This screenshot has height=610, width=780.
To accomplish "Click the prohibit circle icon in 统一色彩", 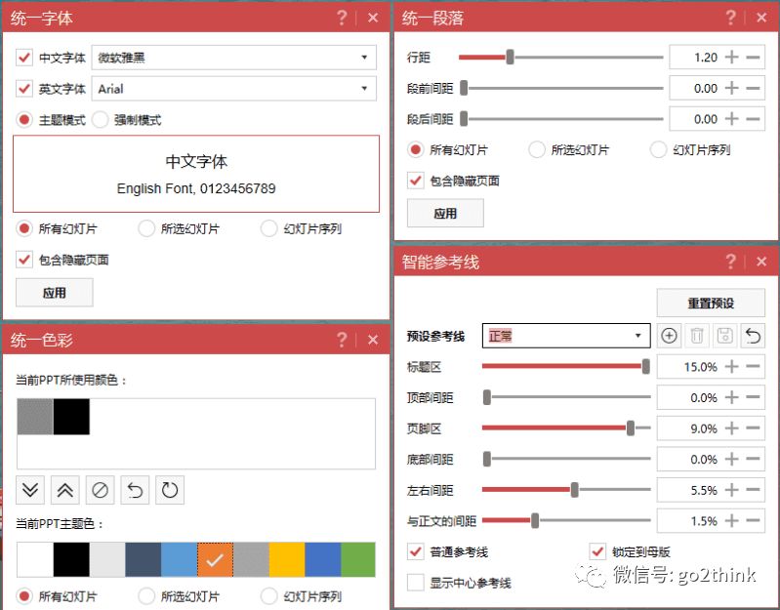I will tap(100, 490).
